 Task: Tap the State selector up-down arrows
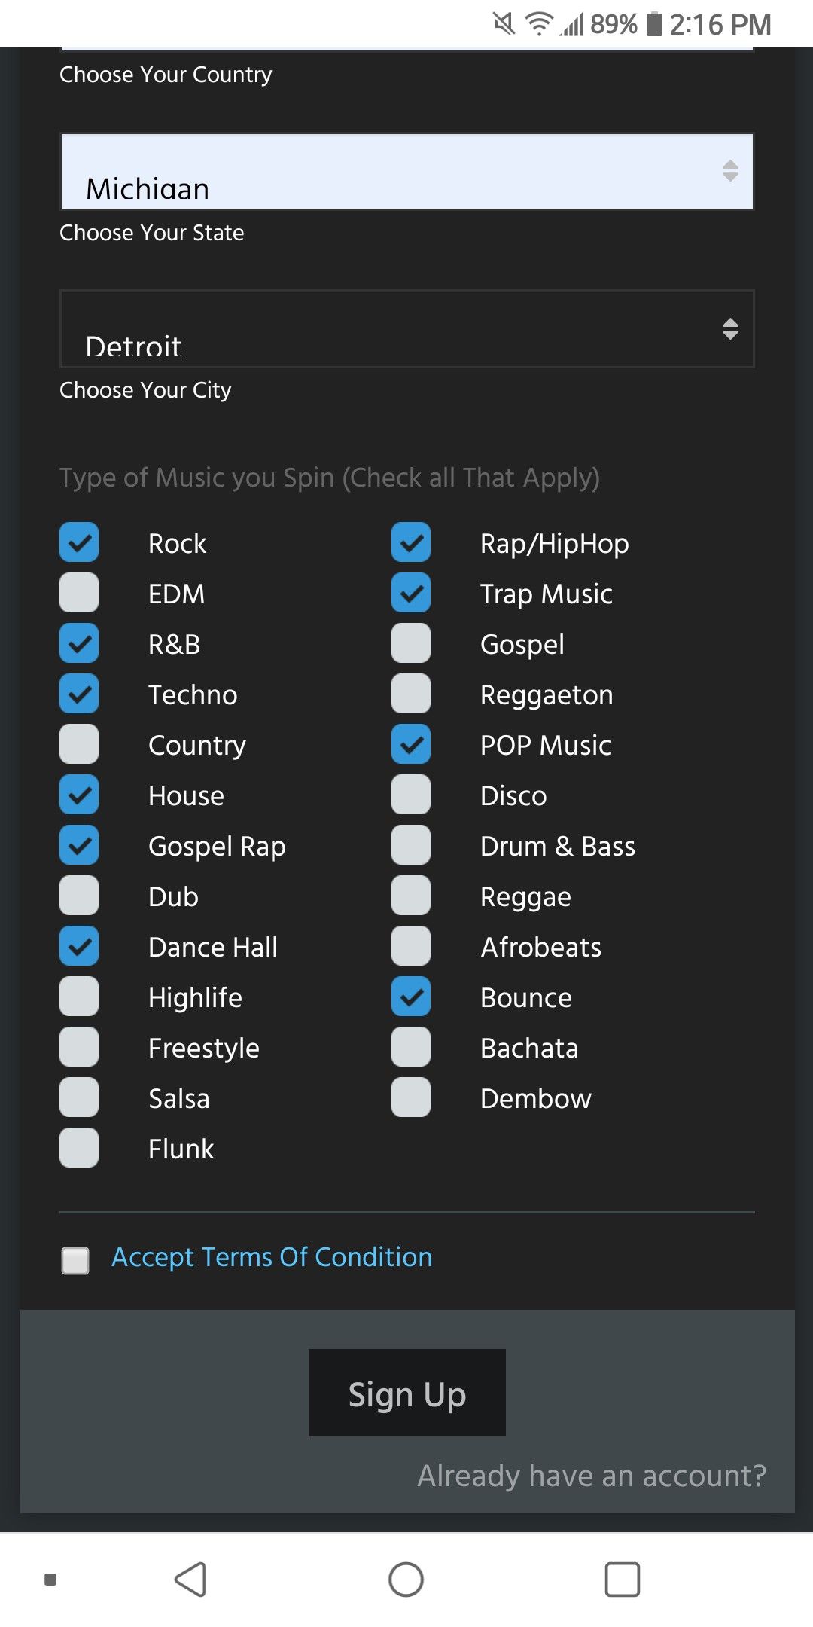click(x=729, y=171)
